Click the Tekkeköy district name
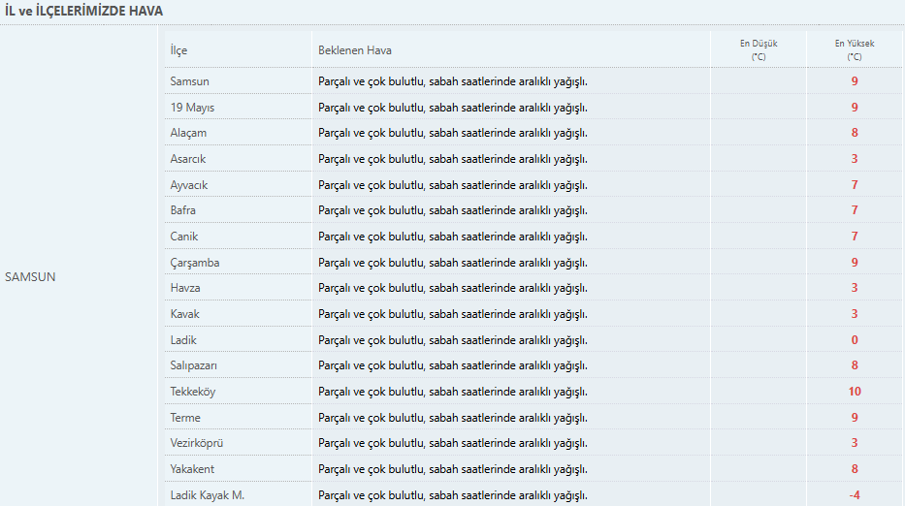 pyautogui.click(x=193, y=392)
